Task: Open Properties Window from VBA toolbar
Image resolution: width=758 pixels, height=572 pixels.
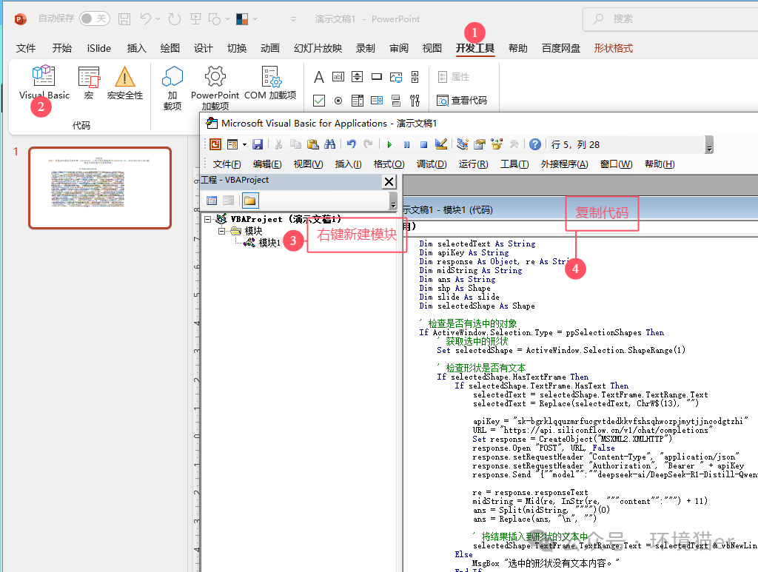Action: [480, 144]
